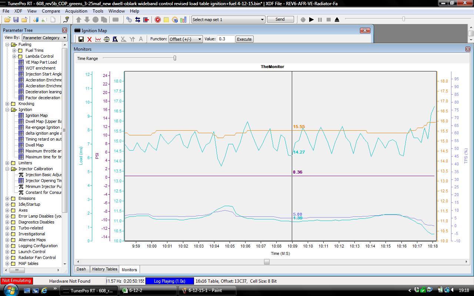Pause the log playback
474x296 pixels.
[320, 20]
